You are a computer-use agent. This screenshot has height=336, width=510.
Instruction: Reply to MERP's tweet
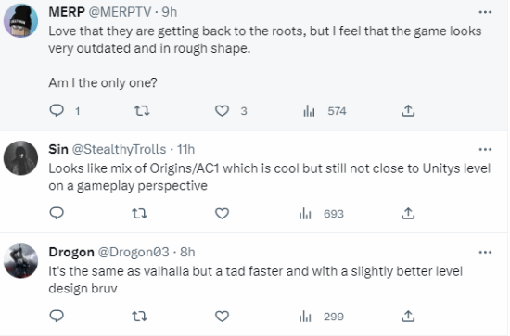[x=57, y=111]
